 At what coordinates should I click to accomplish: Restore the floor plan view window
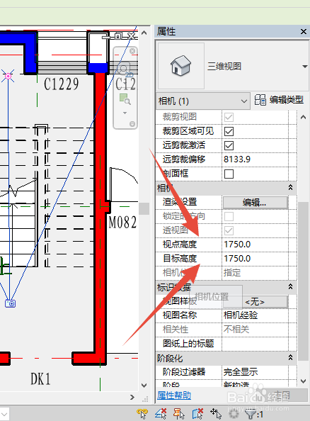point(118,36)
